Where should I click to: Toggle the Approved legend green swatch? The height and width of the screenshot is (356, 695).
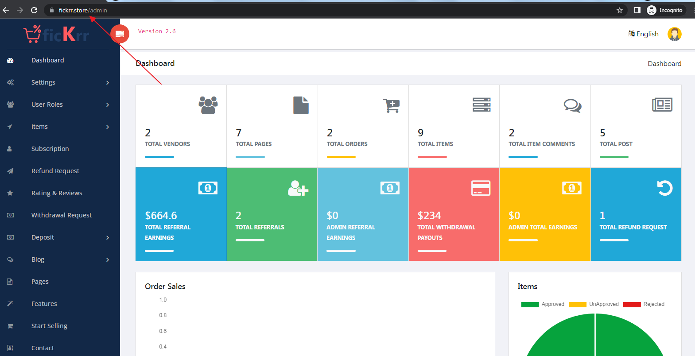(530, 304)
